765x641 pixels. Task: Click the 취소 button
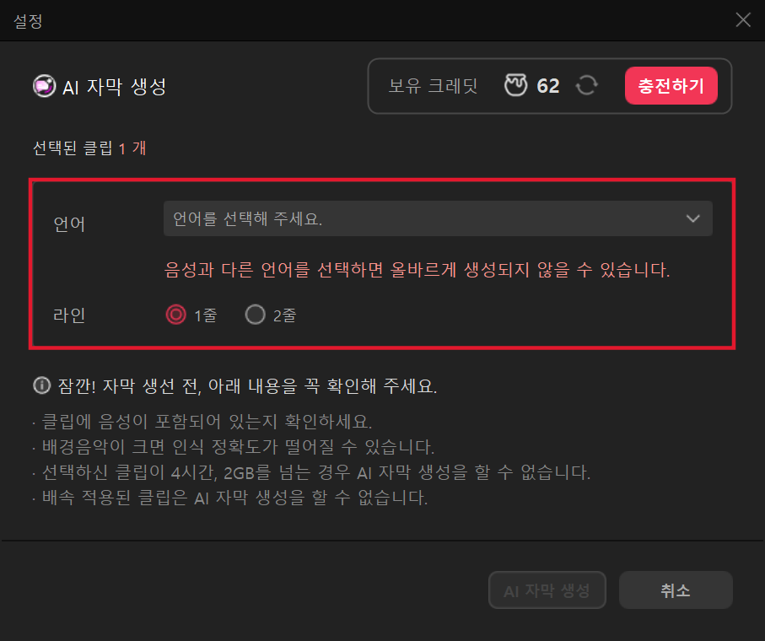[676, 590]
